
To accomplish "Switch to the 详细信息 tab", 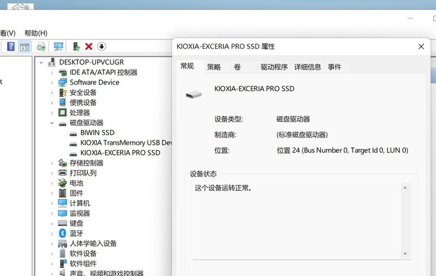I will coord(307,67).
